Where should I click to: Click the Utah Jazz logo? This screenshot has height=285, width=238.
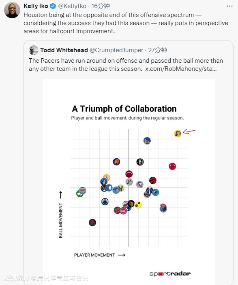pos(138,205)
